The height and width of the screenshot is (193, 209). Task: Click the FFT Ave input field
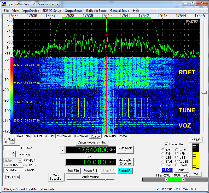coord(12,148)
